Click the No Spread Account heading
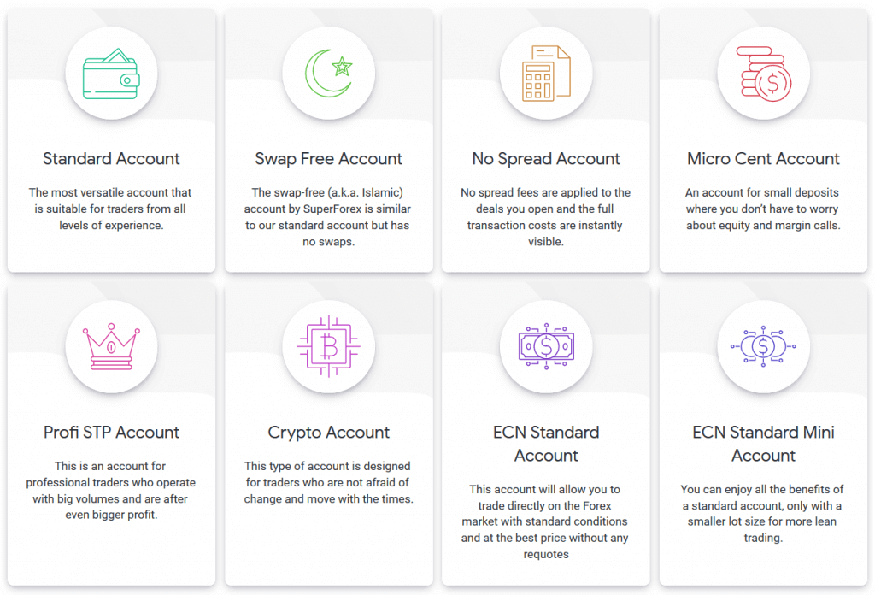Image resolution: width=875 pixels, height=595 pixels. click(x=545, y=159)
